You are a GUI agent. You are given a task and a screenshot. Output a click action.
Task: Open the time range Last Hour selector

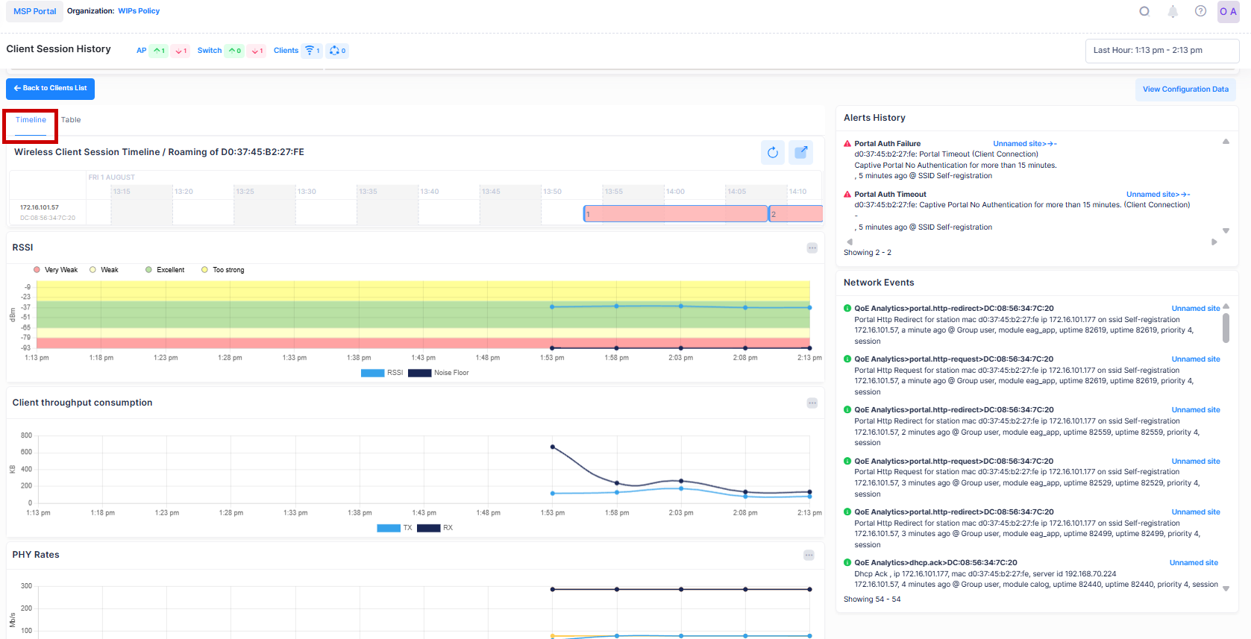pos(1161,51)
